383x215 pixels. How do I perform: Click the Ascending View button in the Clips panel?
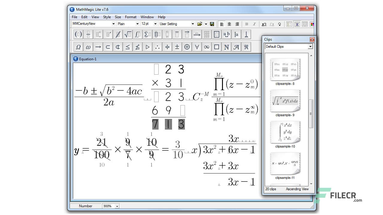pos(297,189)
